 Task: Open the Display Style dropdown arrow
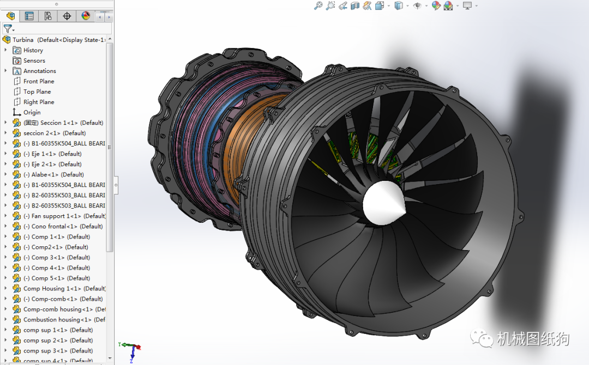(407, 6)
